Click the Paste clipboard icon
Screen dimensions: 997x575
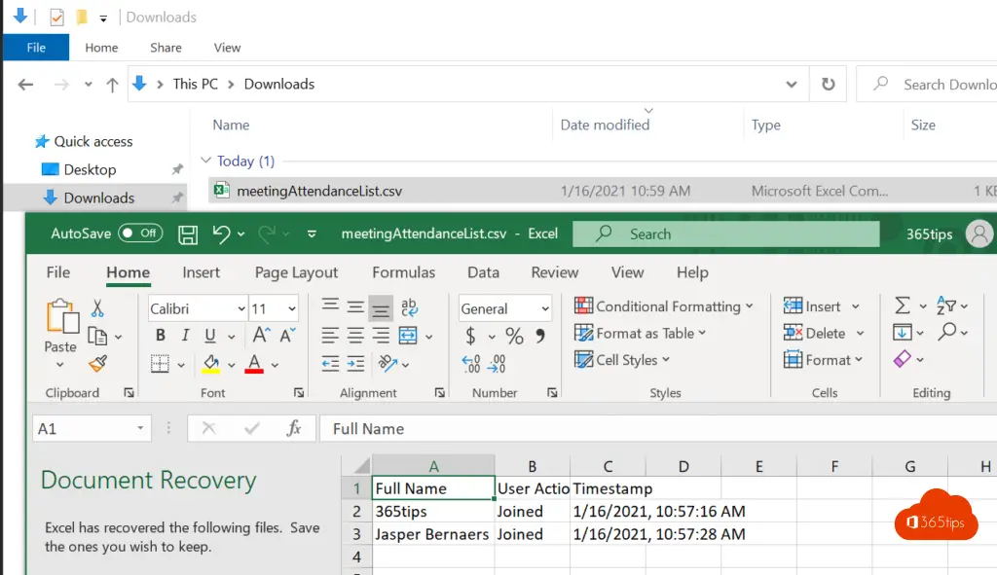pos(61,316)
